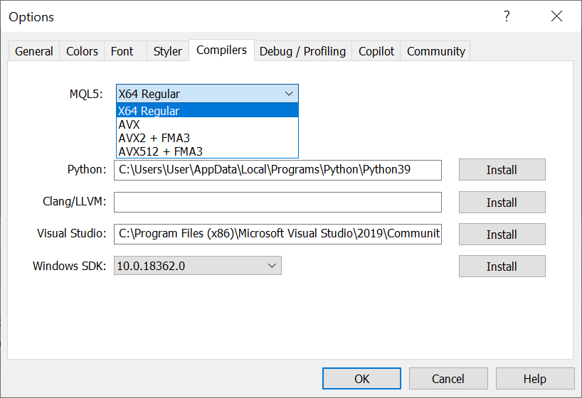Open the Debug / Profiling tab
Viewport: 582px width, 398px height.
302,51
